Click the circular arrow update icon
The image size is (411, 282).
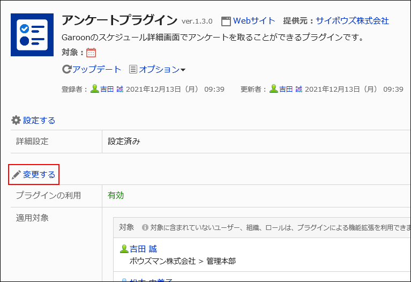66,69
